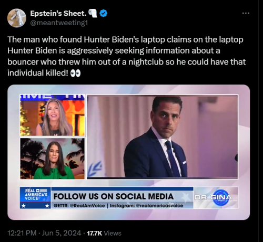The height and width of the screenshot is (242, 263).
Task: Click the Follow Us On Social Media banner
Action: pos(114,196)
